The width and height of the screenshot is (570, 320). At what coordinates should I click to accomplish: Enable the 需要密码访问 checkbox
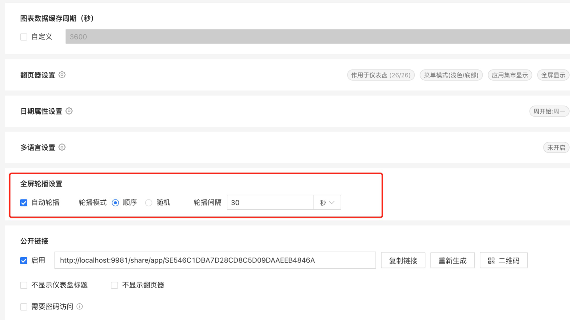point(24,307)
